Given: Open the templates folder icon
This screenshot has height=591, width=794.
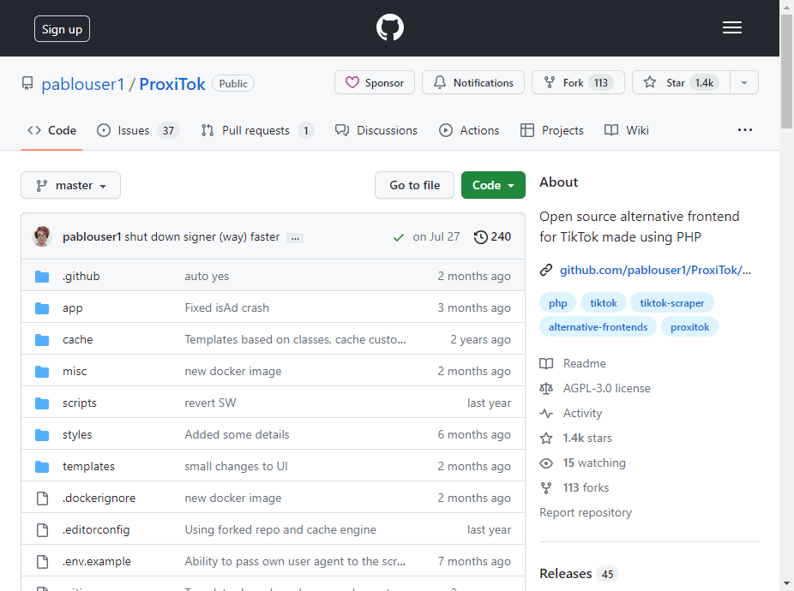Looking at the screenshot, I should [42, 467].
